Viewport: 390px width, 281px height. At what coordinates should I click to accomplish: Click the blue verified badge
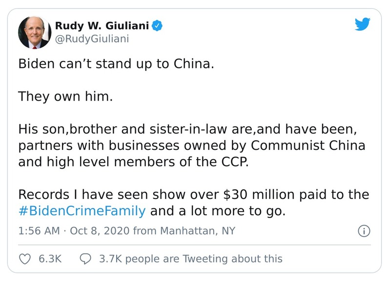[x=157, y=25]
